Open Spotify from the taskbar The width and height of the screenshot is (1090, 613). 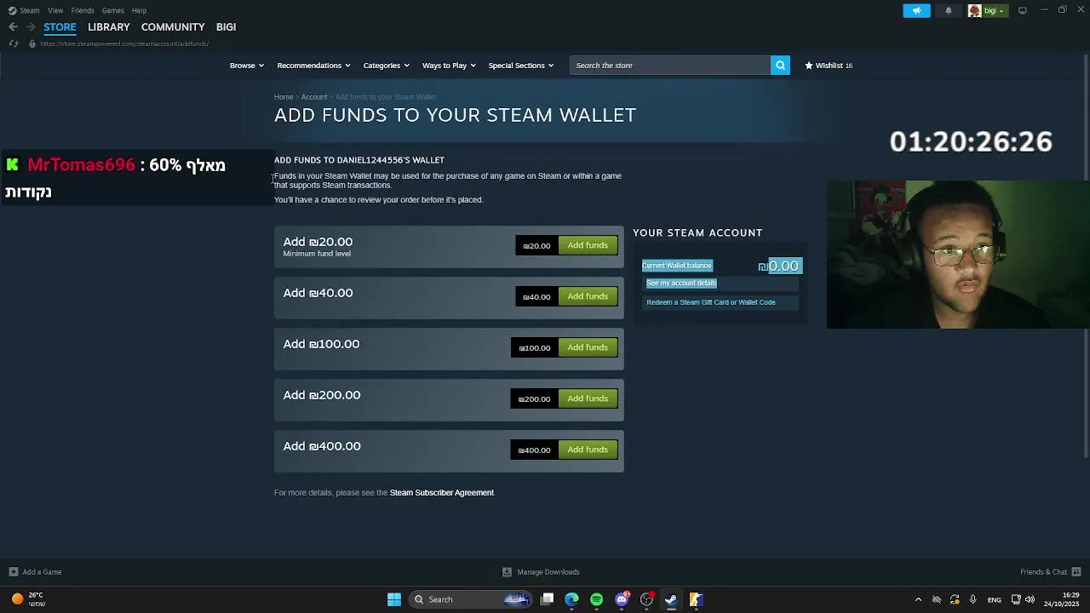tap(596, 599)
